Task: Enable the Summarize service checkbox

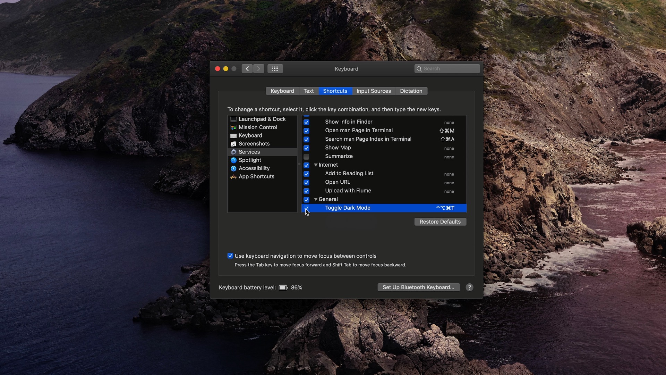Action: pos(307,157)
